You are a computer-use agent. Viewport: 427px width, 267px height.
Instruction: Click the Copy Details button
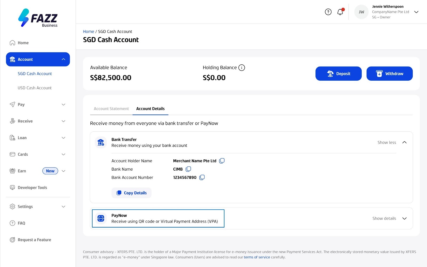point(132,193)
